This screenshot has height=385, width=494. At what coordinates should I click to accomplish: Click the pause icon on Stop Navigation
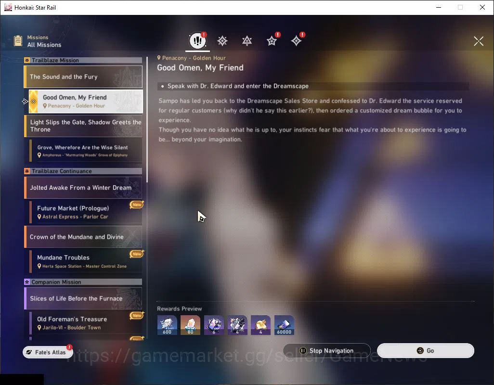[303, 351]
